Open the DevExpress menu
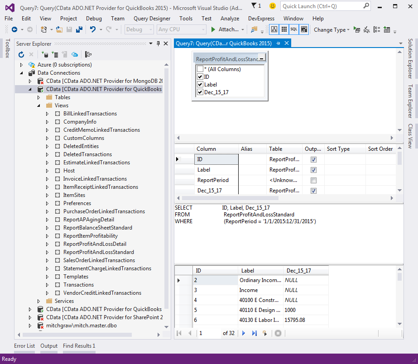This screenshot has width=418, height=364. click(x=261, y=19)
